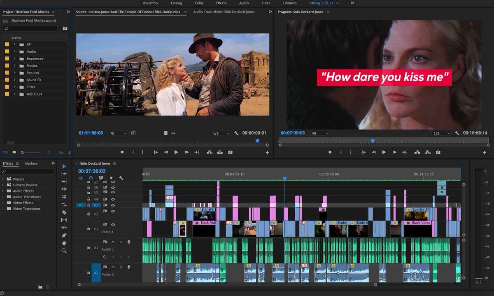Switch Project panel to icon view
The height and width of the screenshot is (296, 494).
[x=14, y=153]
